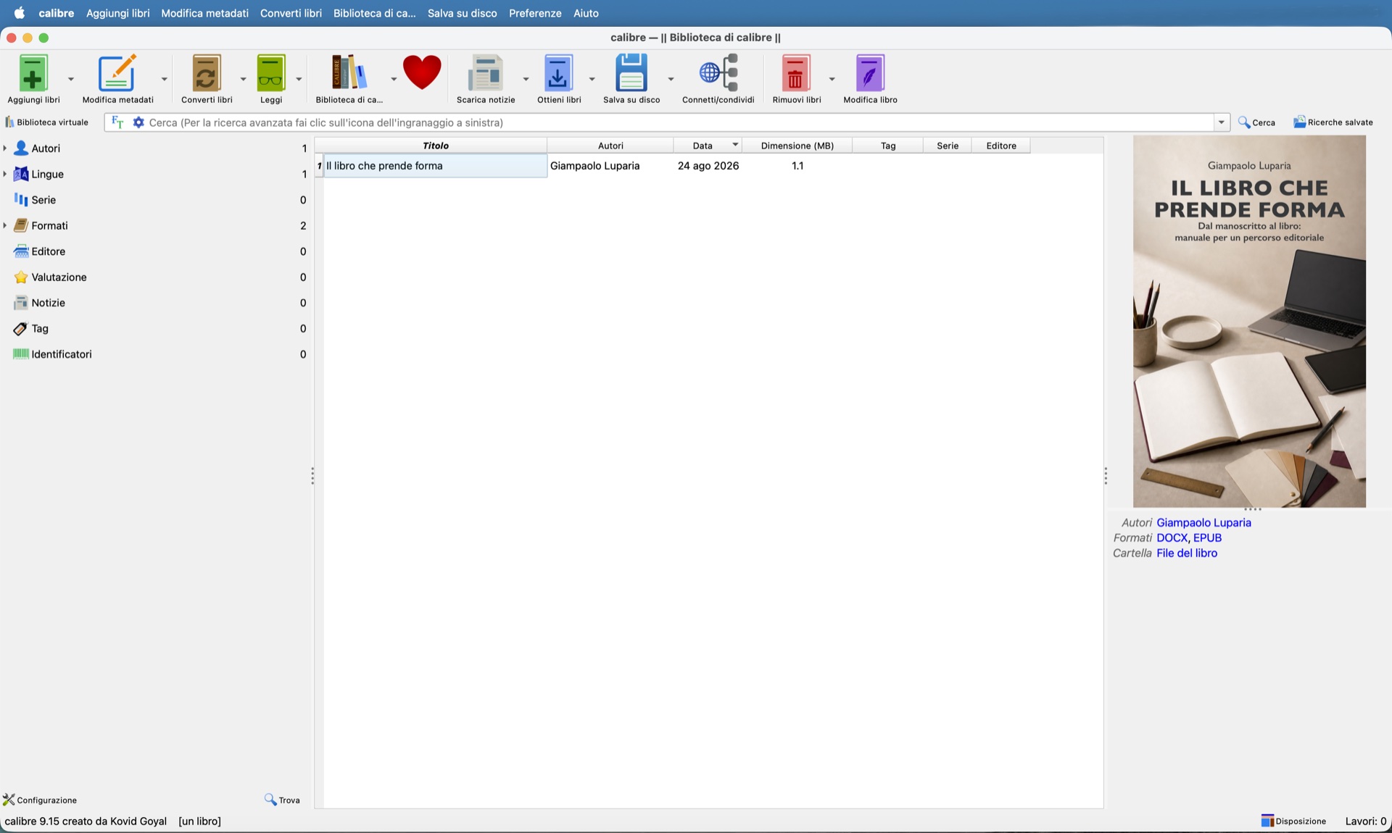Click the Rimuovi libri trash icon
The image size is (1392, 833).
click(x=796, y=73)
